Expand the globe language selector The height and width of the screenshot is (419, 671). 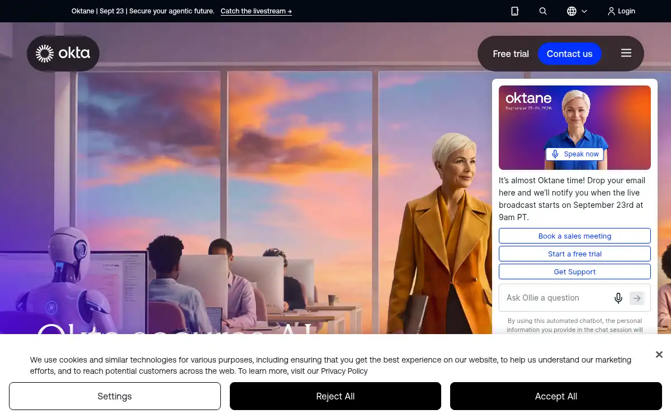[x=577, y=11]
